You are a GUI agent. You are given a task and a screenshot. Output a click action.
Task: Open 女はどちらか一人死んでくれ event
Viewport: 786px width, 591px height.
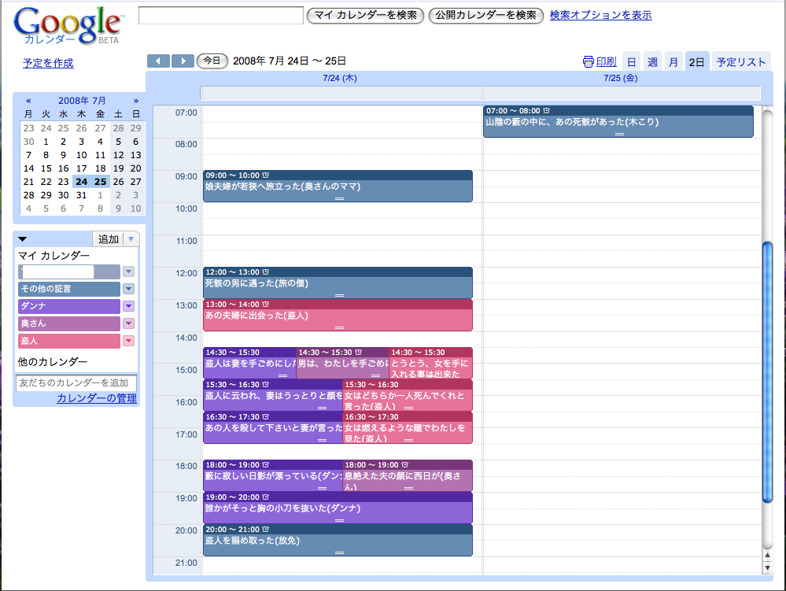tap(408, 396)
